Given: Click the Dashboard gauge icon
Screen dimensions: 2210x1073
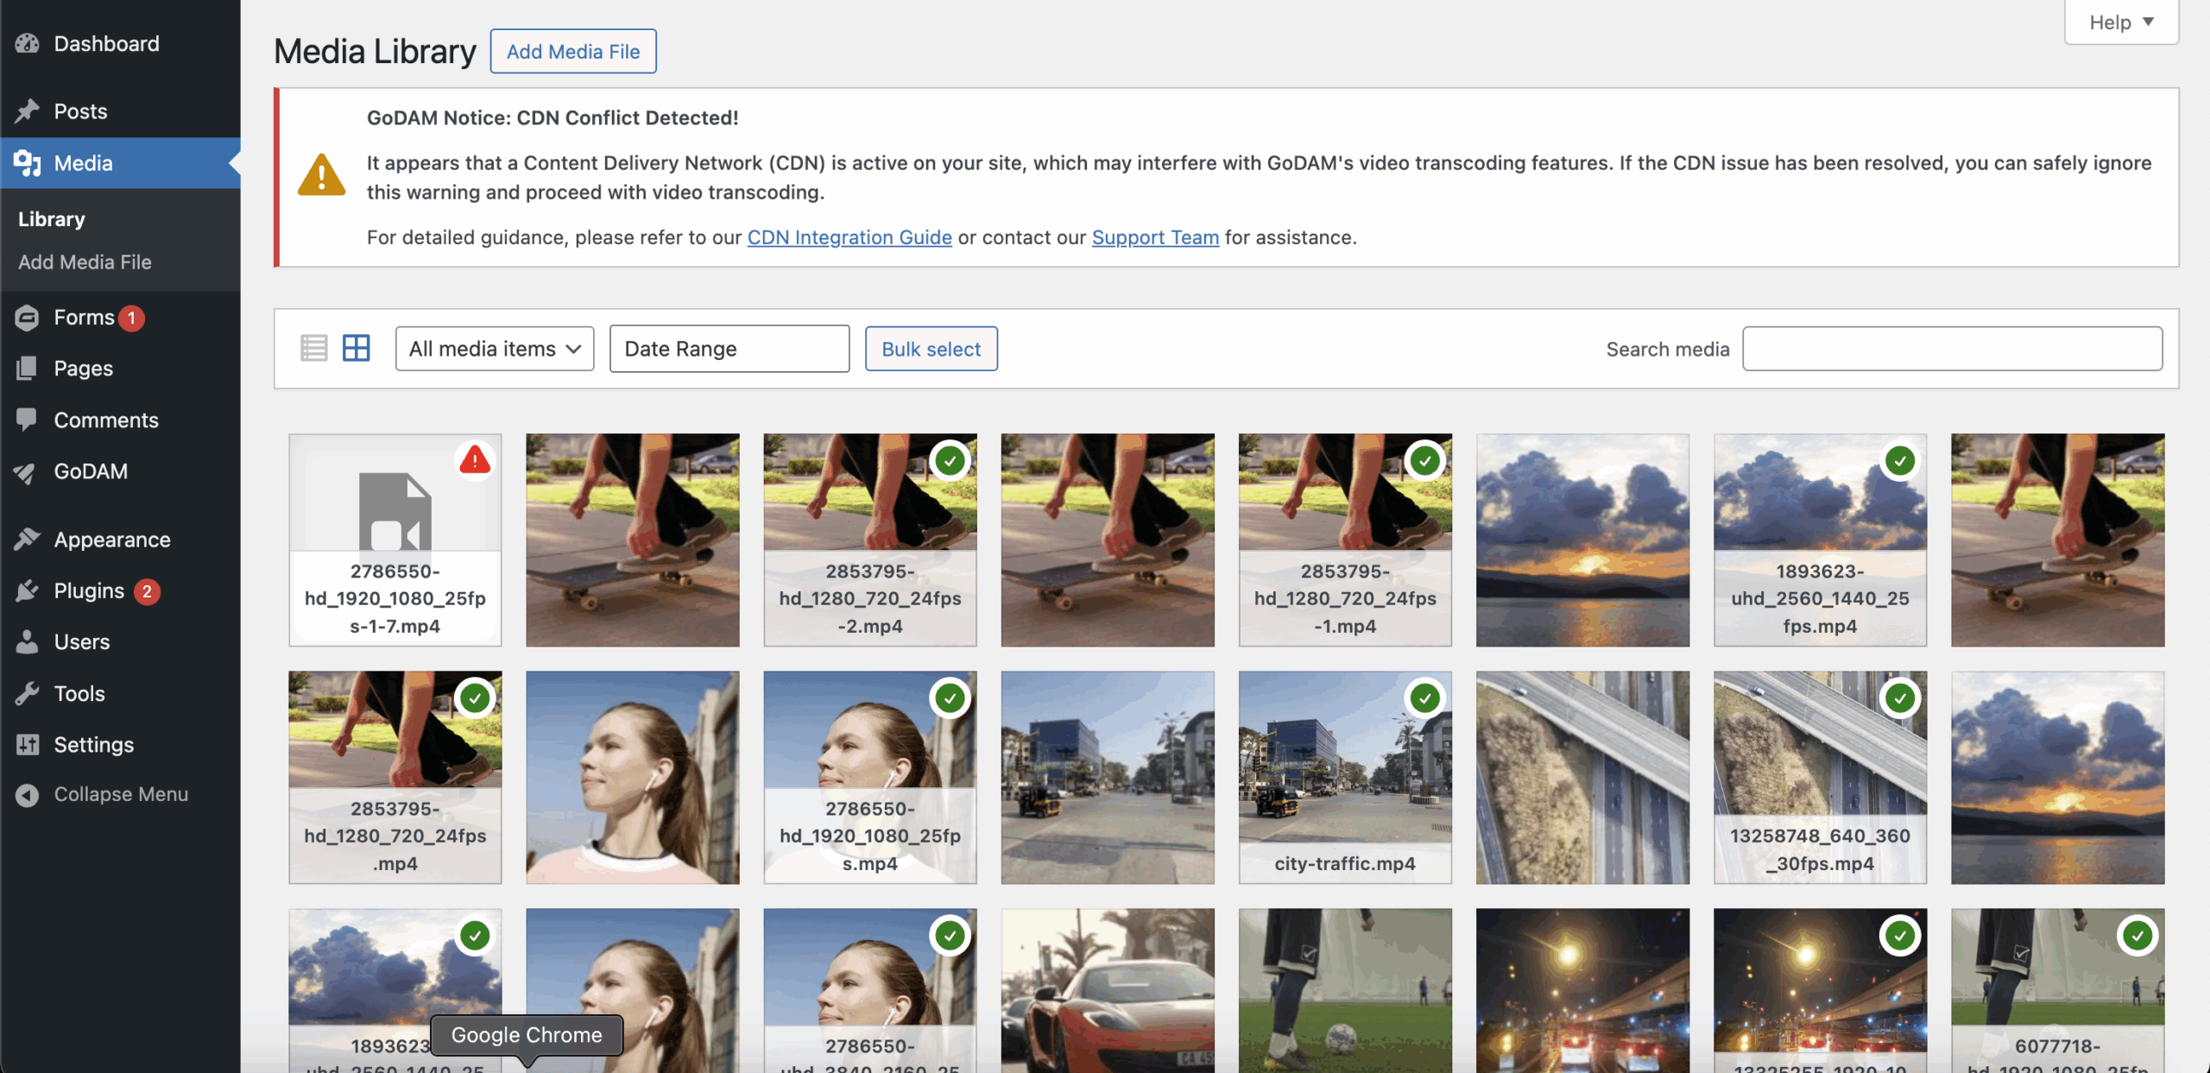Looking at the screenshot, I should click(x=28, y=44).
